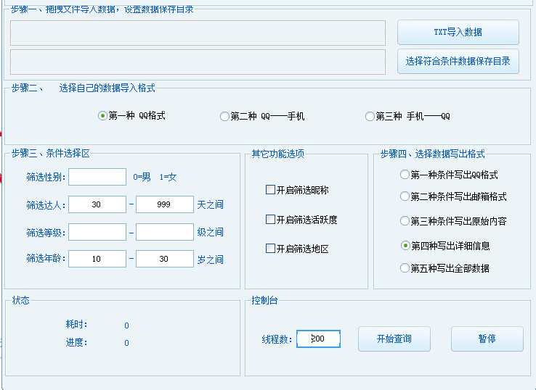
Task: Click the 控制台 group title
Action: coord(264,300)
